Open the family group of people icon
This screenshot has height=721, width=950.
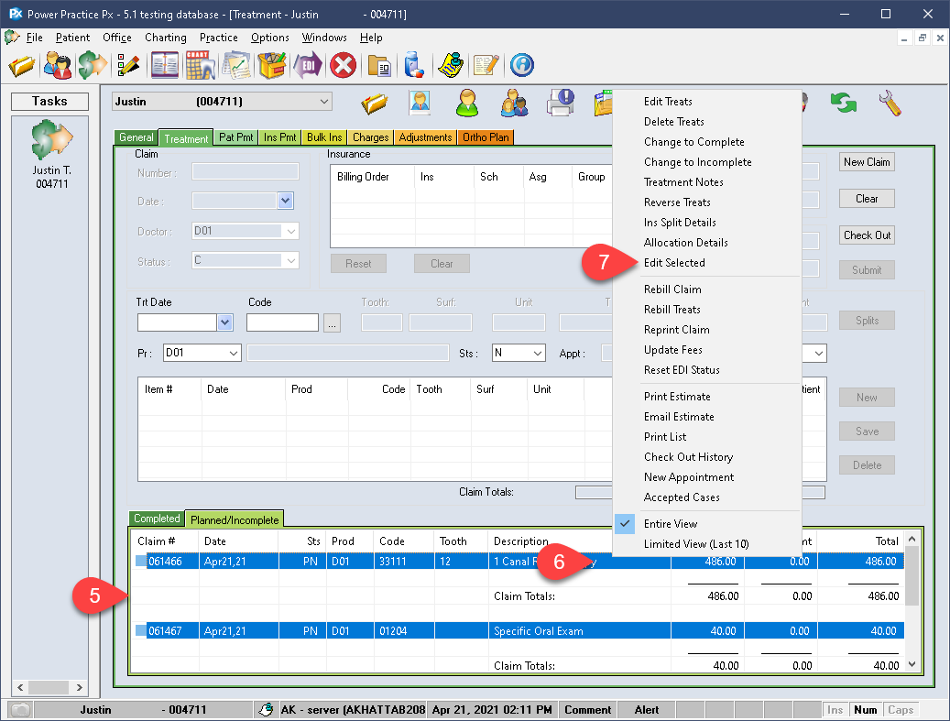pyautogui.click(x=514, y=103)
